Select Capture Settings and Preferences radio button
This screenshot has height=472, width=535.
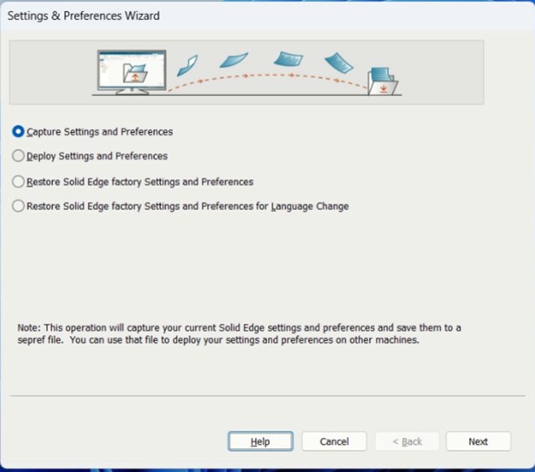[x=19, y=132]
